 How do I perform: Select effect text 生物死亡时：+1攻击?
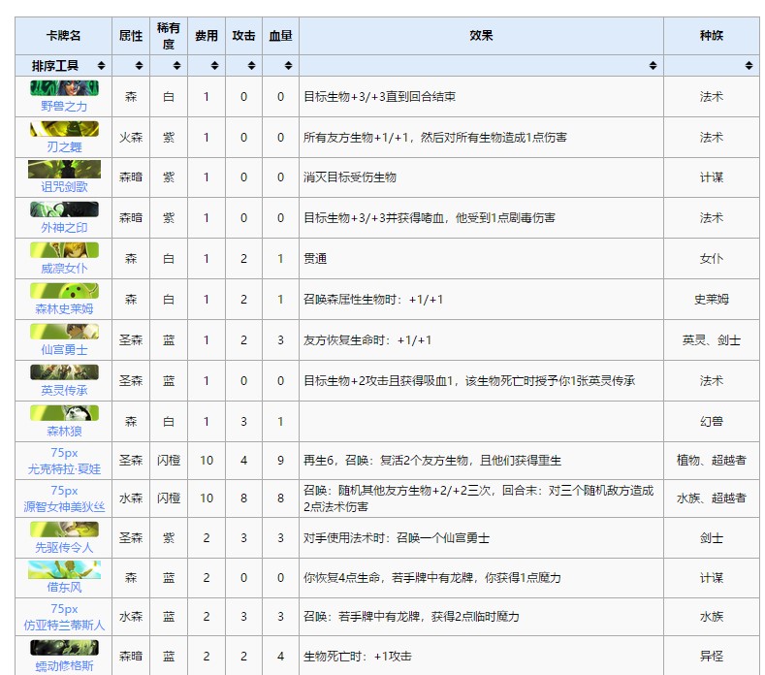coord(358,657)
